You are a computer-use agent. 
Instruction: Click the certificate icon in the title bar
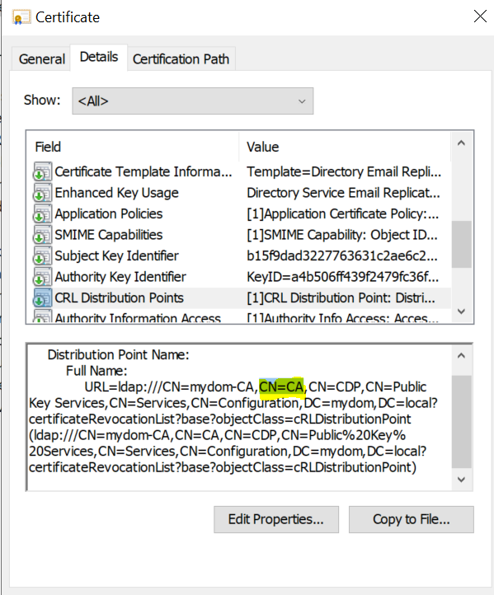click(21, 17)
